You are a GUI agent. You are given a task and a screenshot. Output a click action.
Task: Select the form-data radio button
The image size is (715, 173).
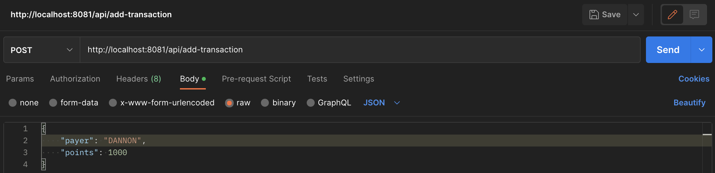click(53, 103)
